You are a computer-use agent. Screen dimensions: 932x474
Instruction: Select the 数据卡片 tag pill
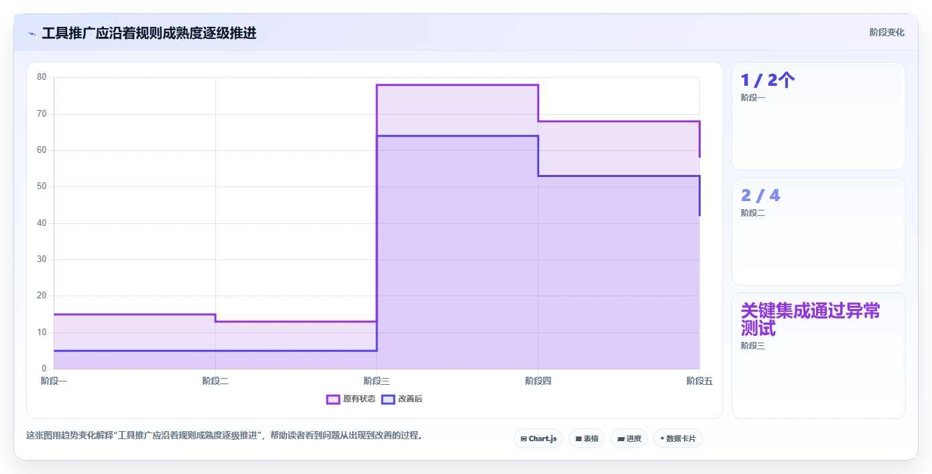[x=678, y=438]
